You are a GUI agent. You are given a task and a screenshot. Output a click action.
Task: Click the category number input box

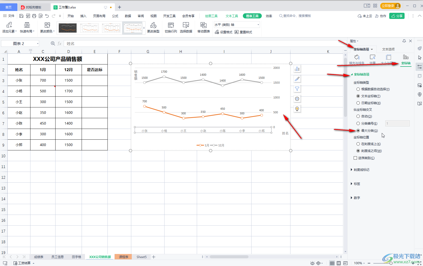397,124
